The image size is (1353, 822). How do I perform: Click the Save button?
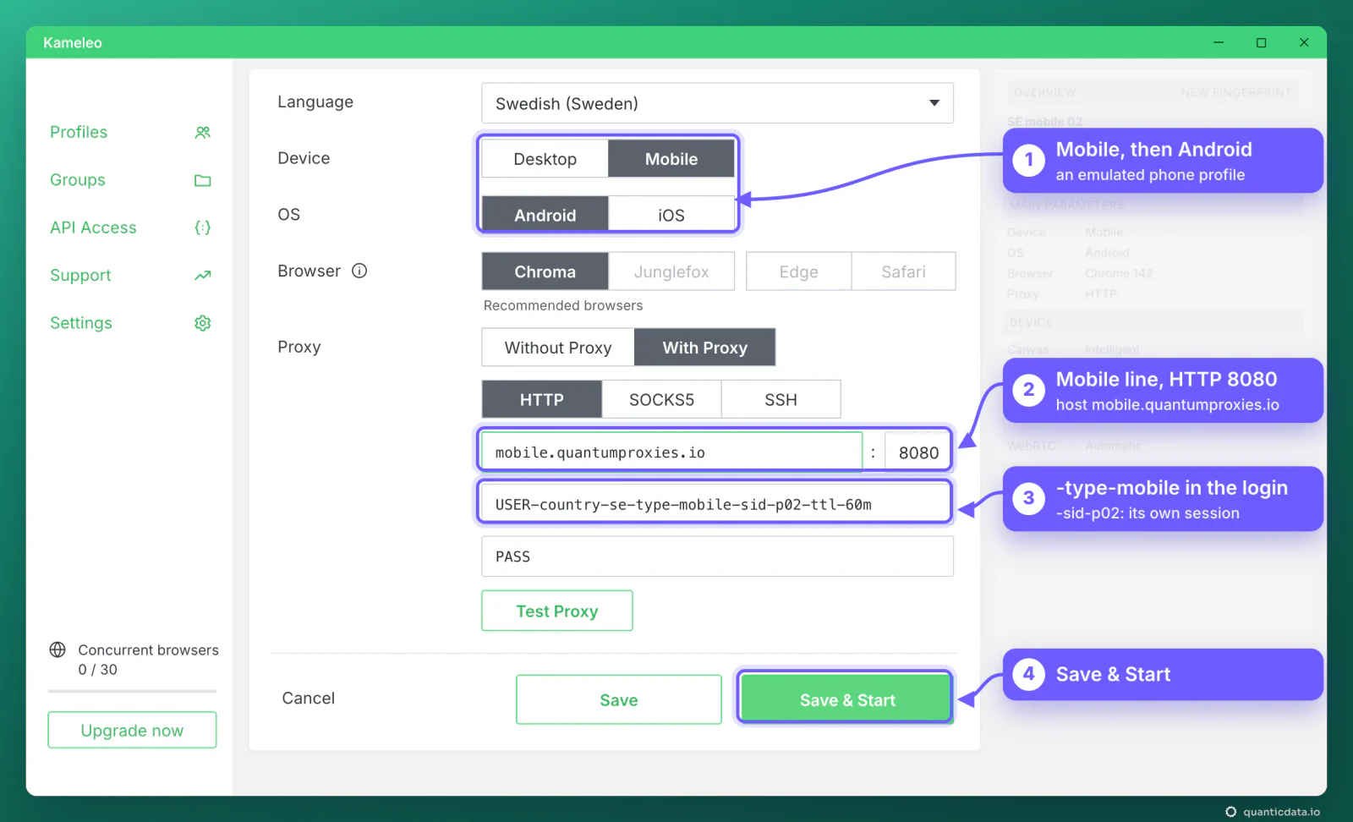(619, 699)
